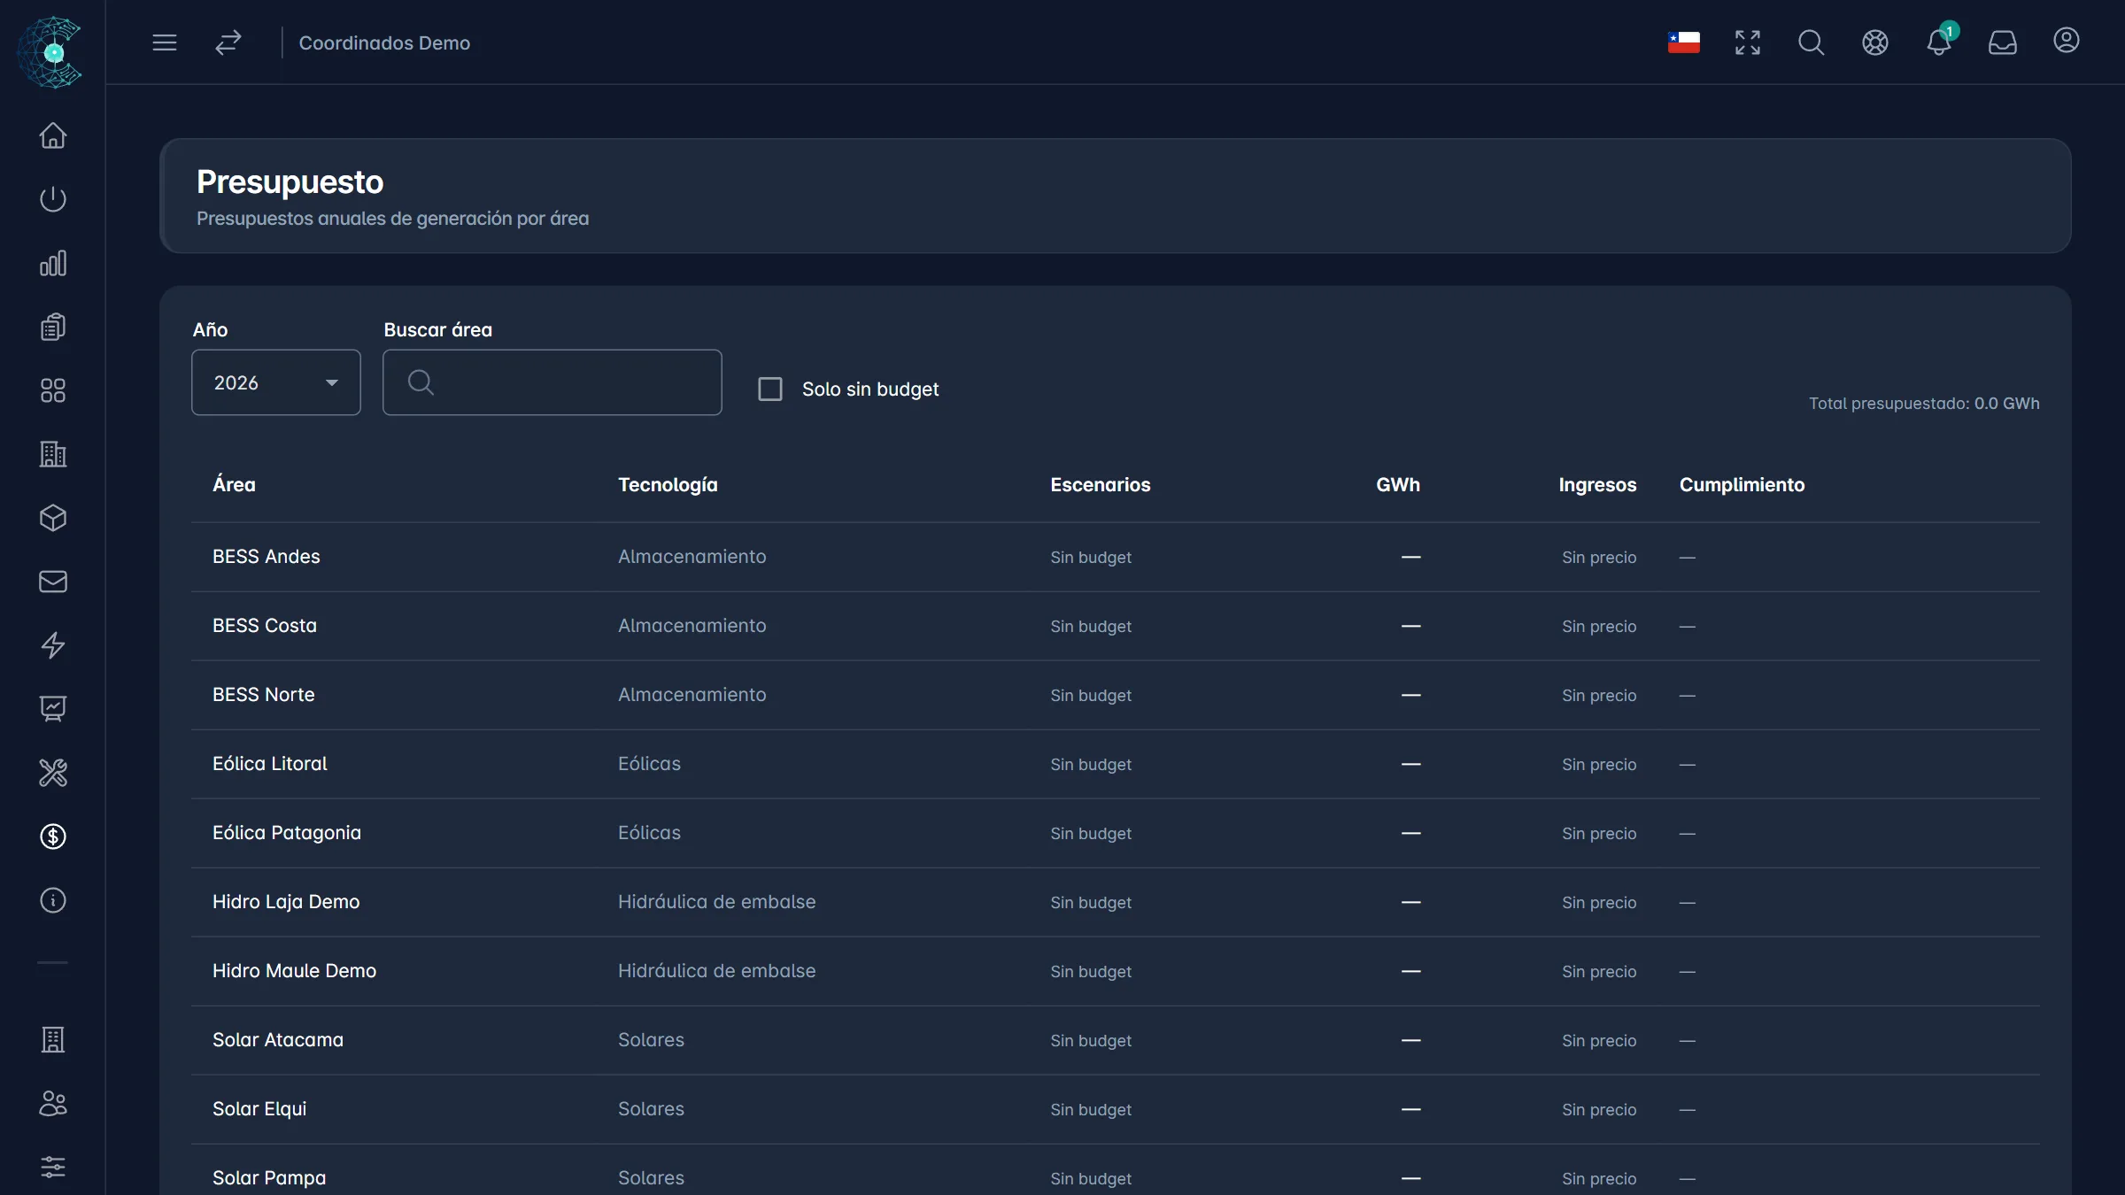Select the Solar Elqui area row
Screen dimensions: 2125x1195
pos(1116,1109)
